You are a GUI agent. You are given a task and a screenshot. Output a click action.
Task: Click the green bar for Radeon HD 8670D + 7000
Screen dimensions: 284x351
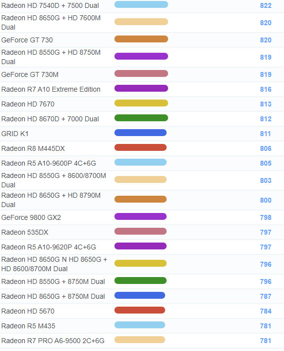point(141,118)
